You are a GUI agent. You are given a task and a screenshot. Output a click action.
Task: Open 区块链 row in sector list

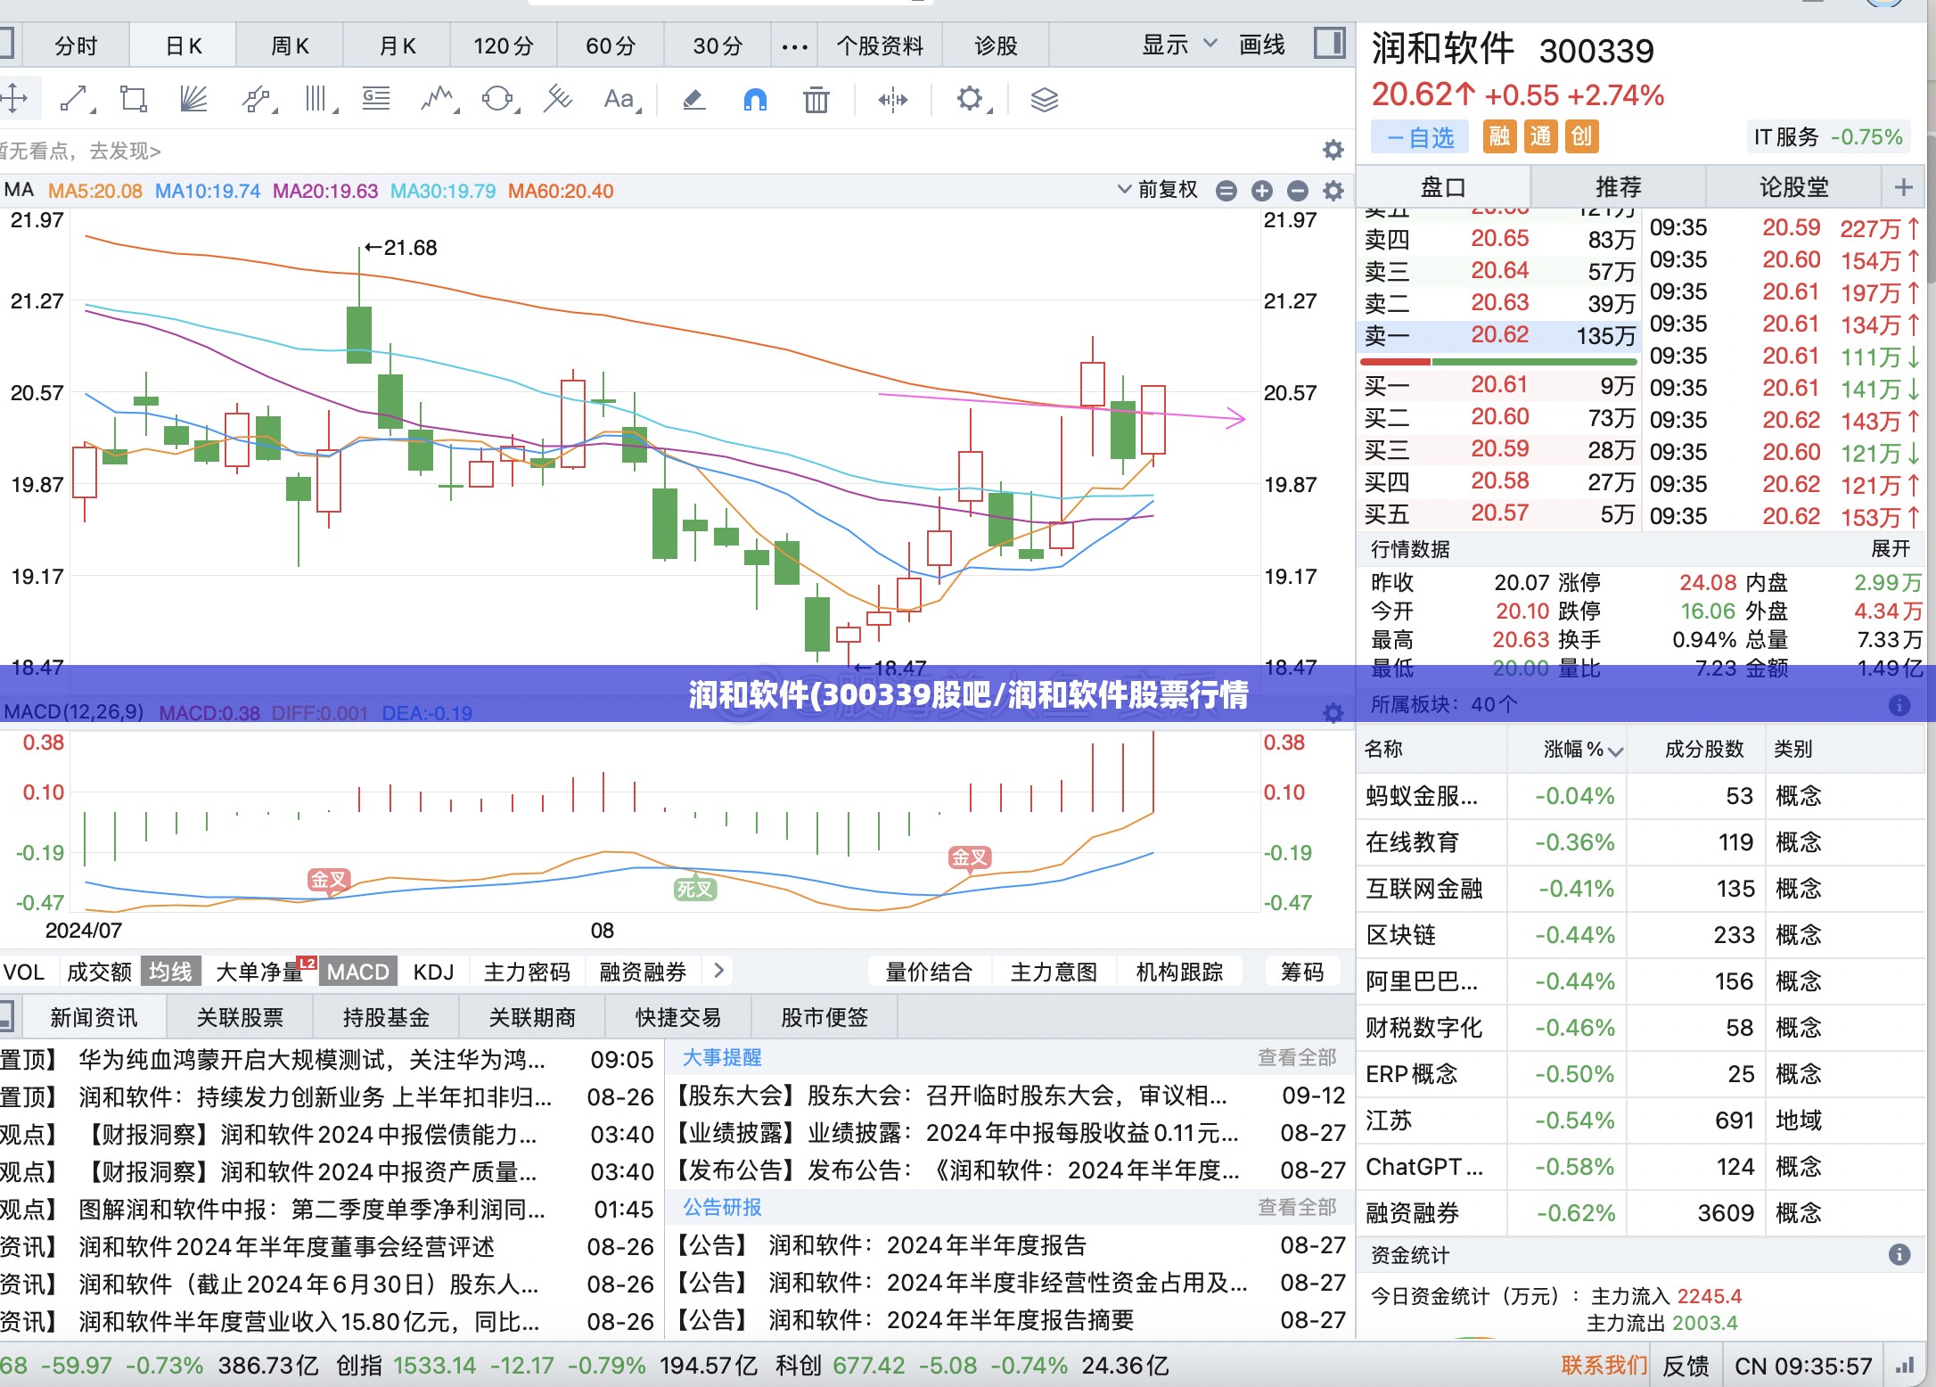[x=1640, y=935]
